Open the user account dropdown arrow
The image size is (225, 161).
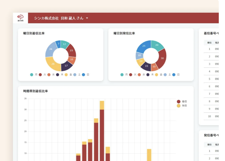[x=87, y=18]
